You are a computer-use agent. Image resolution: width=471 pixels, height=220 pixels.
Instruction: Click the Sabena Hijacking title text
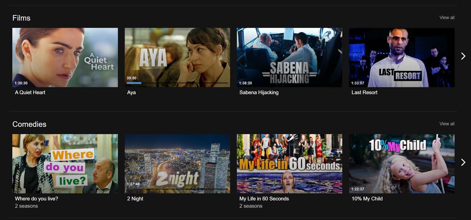(x=259, y=92)
